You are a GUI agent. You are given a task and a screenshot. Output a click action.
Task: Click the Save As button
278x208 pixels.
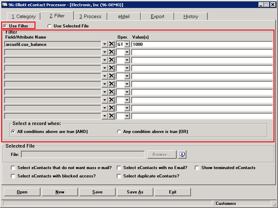pos(135,192)
